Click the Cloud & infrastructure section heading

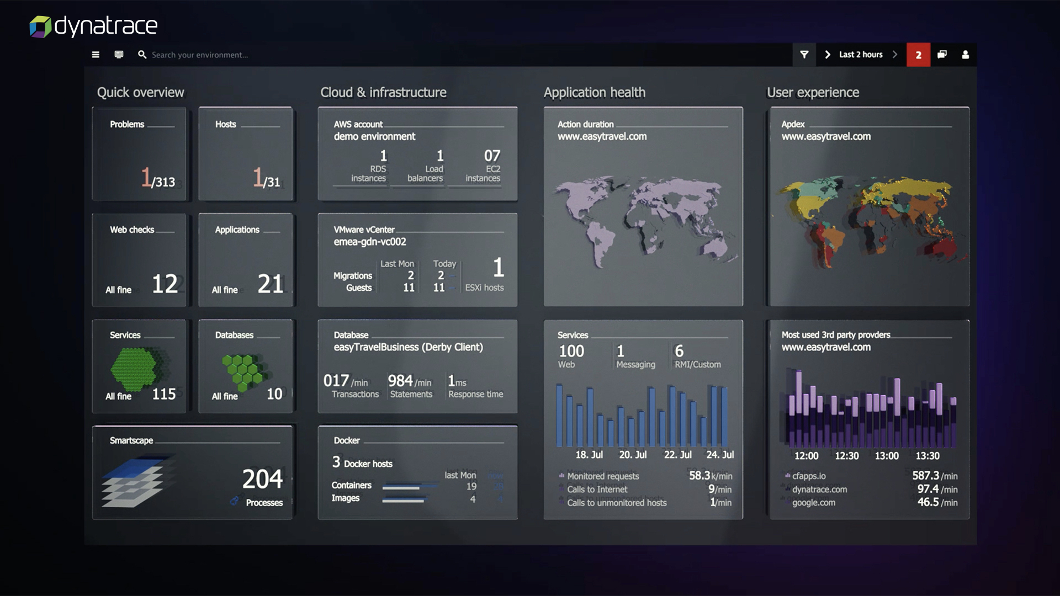coord(384,92)
